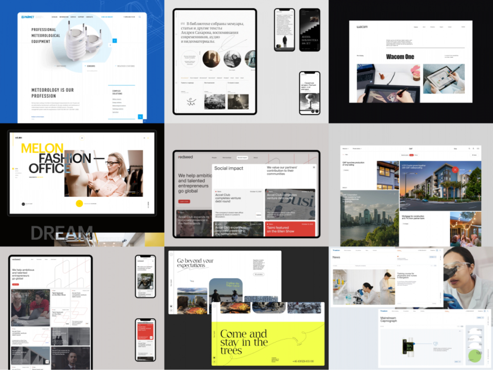Open the Accel Club completes venture debt round card
The height and width of the screenshot is (370, 493).
point(238,204)
